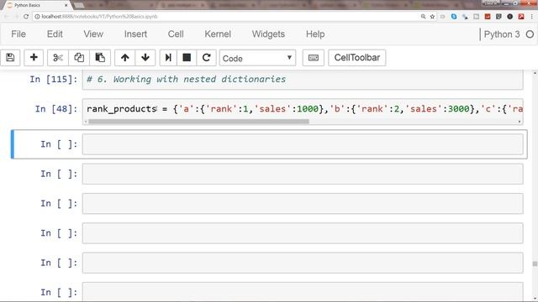
Task: Open the View menu
Action: point(93,34)
